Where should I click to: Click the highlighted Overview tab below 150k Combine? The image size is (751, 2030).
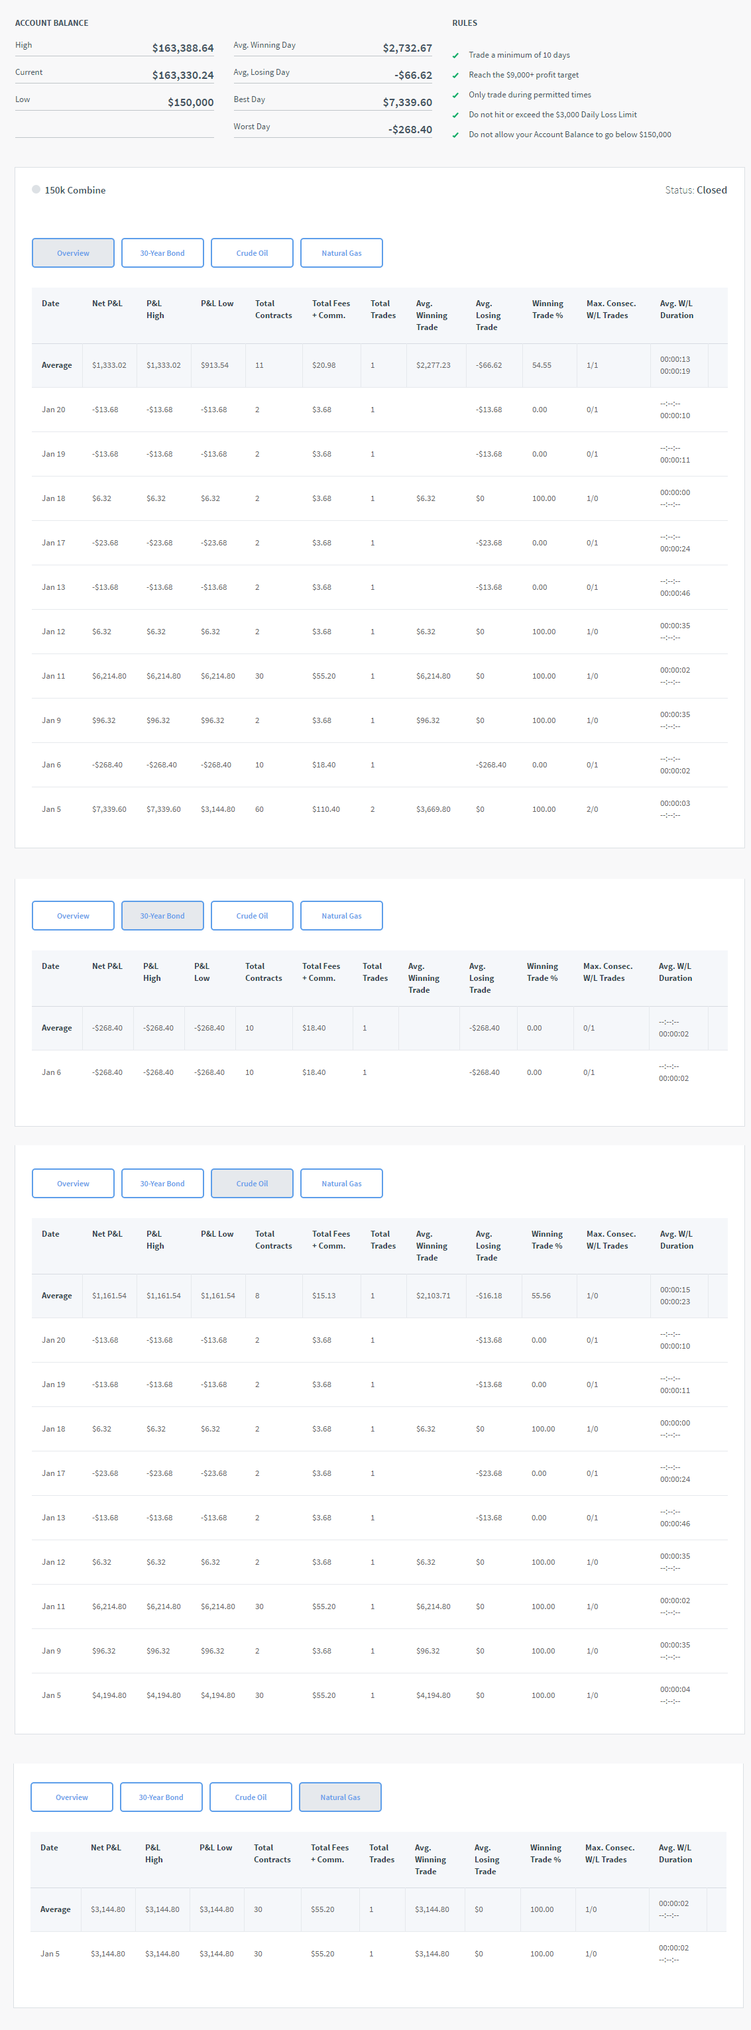[74, 253]
